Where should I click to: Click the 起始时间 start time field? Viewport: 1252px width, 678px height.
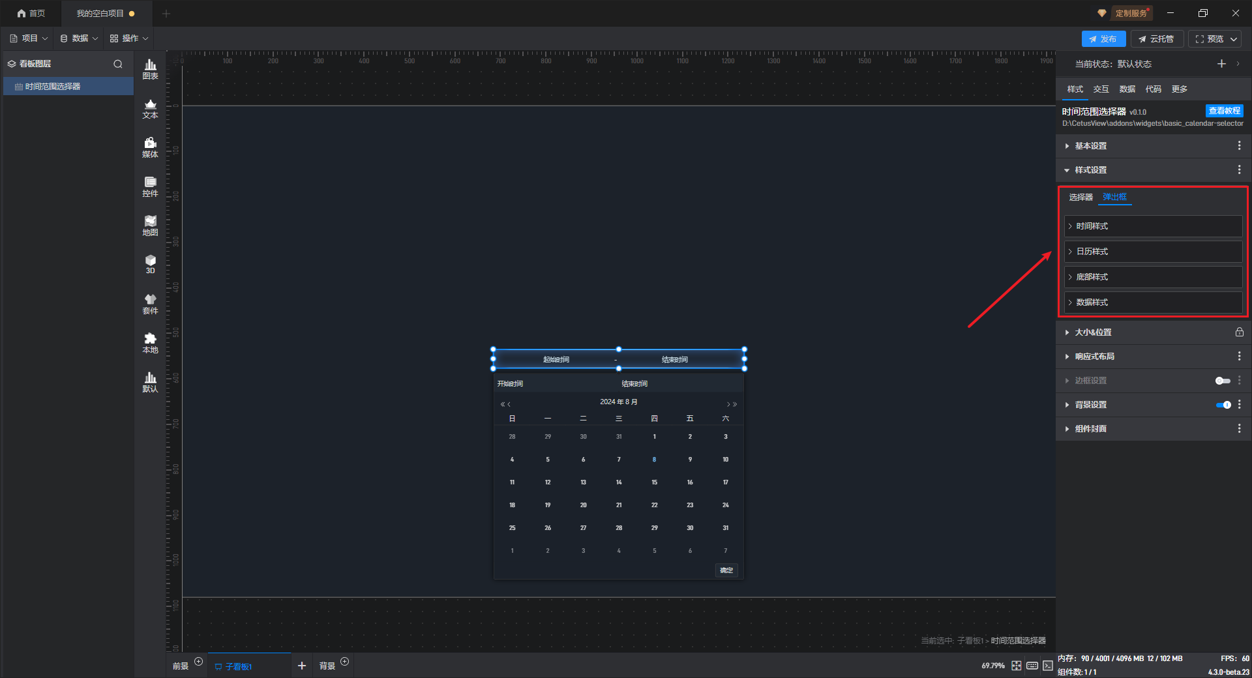tap(556, 360)
